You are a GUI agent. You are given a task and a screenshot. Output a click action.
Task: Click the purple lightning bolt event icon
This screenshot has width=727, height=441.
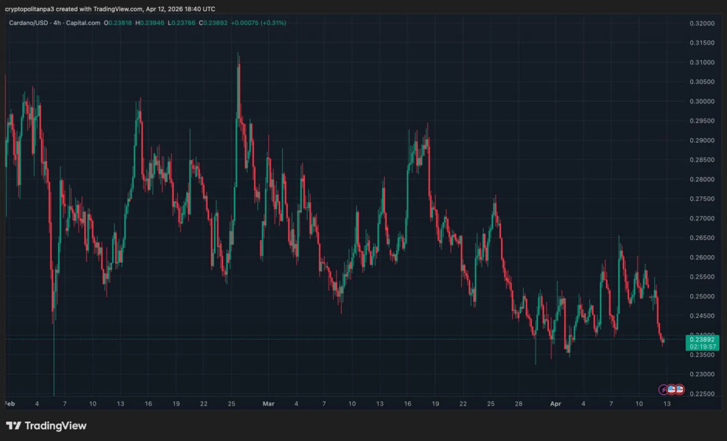click(663, 389)
